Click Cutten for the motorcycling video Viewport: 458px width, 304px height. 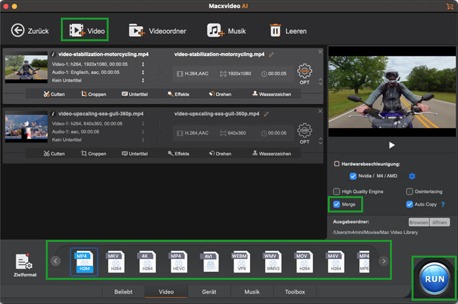[54, 94]
